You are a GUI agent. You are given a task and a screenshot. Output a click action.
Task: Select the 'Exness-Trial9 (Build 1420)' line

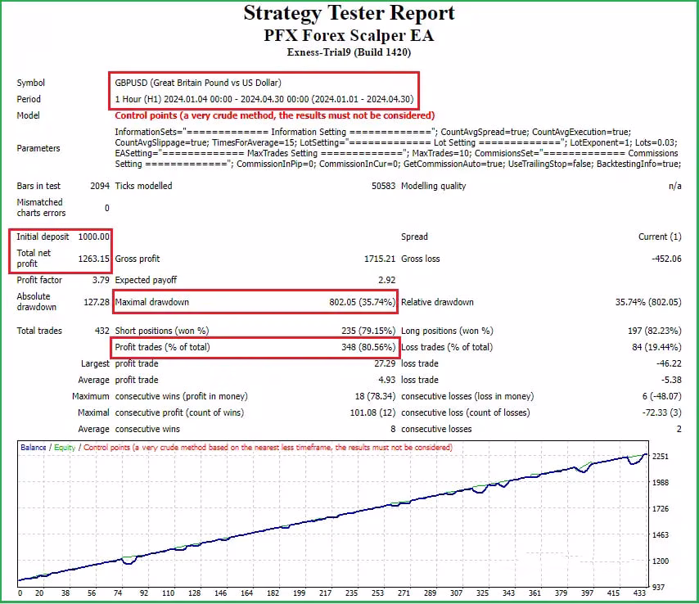(349, 52)
